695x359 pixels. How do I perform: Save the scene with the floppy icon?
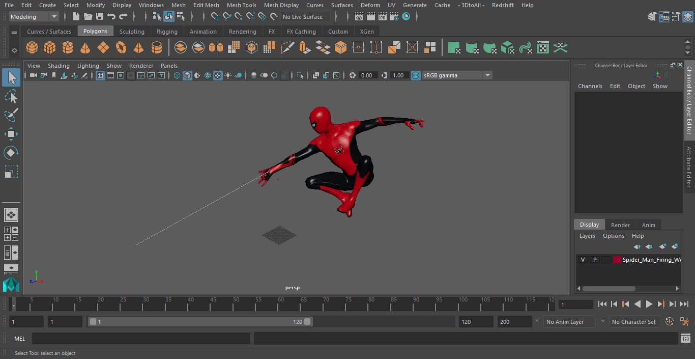pyautogui.click(x=100, y=17)
